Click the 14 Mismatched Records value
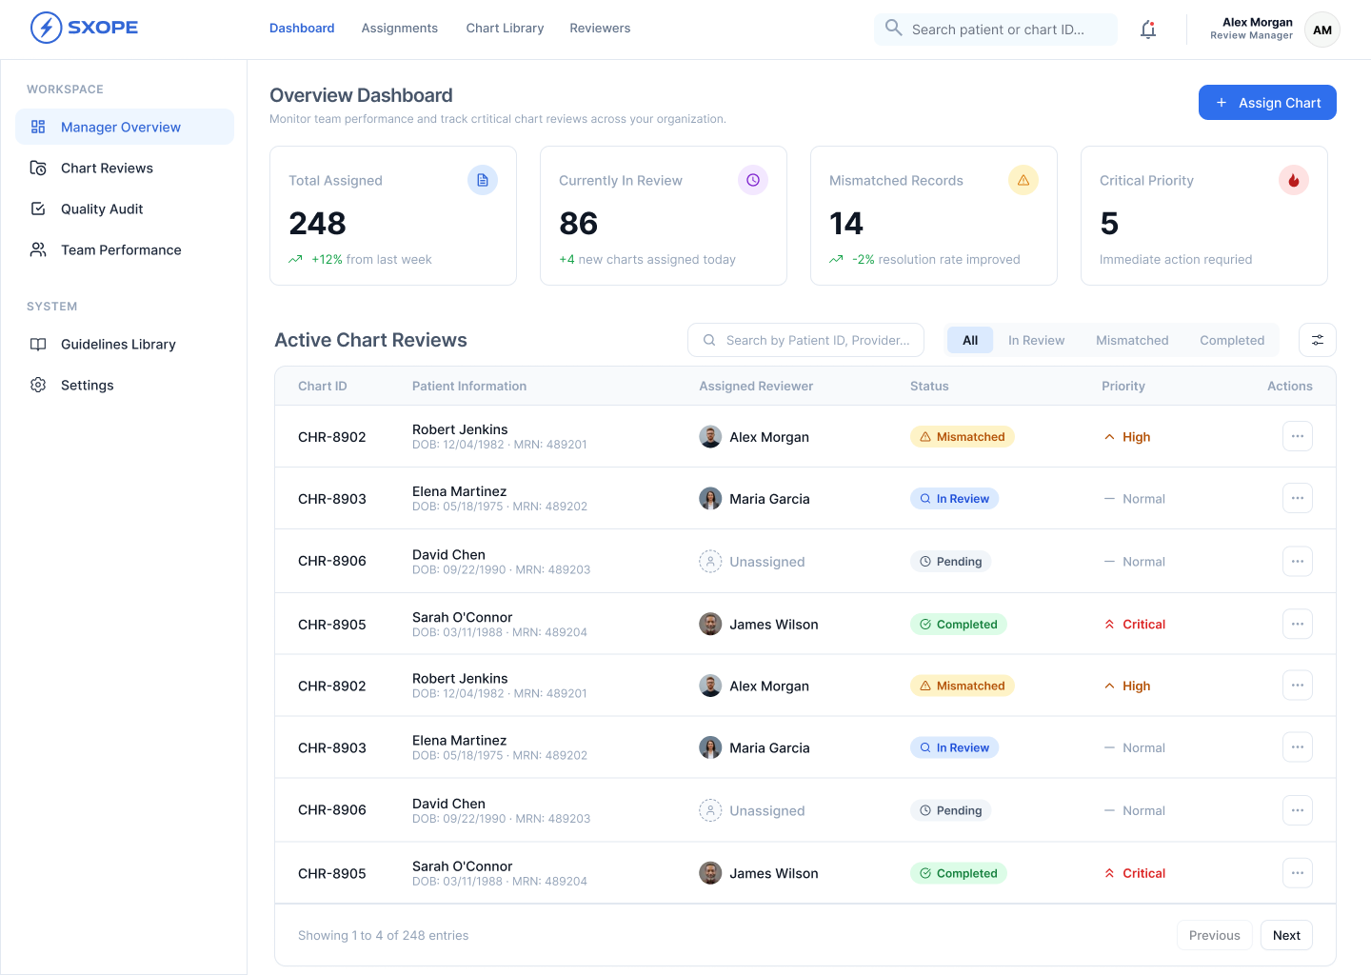The height and width of the screenshot is (975, 1371). pos(846,224)
